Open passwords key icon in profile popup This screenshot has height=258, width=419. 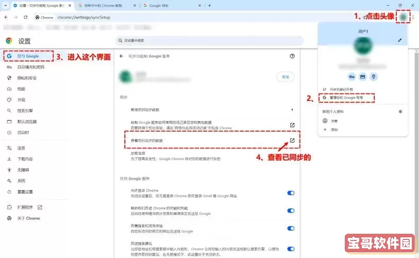click(351, 77)
